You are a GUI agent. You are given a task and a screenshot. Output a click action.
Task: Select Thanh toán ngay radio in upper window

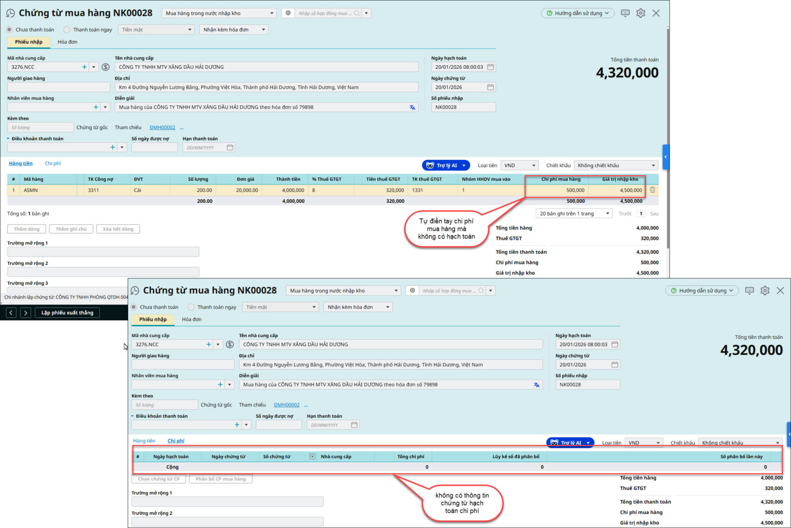[x=67, y=30]
